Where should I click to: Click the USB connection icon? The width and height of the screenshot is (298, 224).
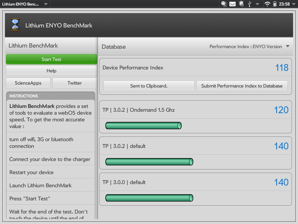click(249, 4)
